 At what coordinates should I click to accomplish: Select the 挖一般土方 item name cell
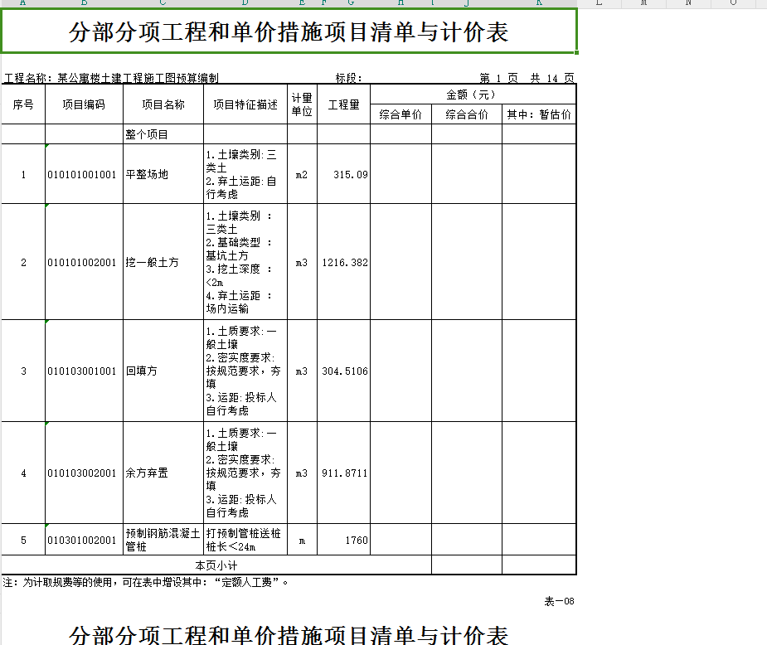(163, 262)
